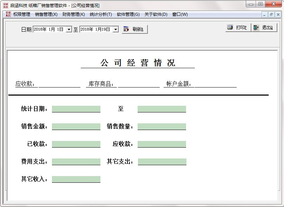Click the bold 已收款 label
Image resolution: width=284 pixels, height=207 pixels.
click(x=37, y=144)
